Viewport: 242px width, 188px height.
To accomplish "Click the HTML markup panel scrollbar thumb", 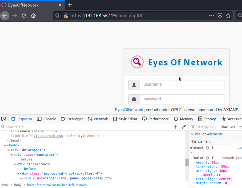I will point(187,162).
